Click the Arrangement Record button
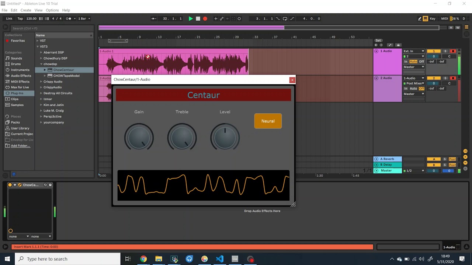 205,18
